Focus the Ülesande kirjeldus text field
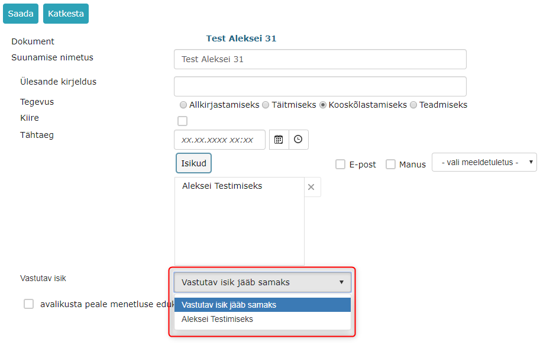 pos(321,86)
